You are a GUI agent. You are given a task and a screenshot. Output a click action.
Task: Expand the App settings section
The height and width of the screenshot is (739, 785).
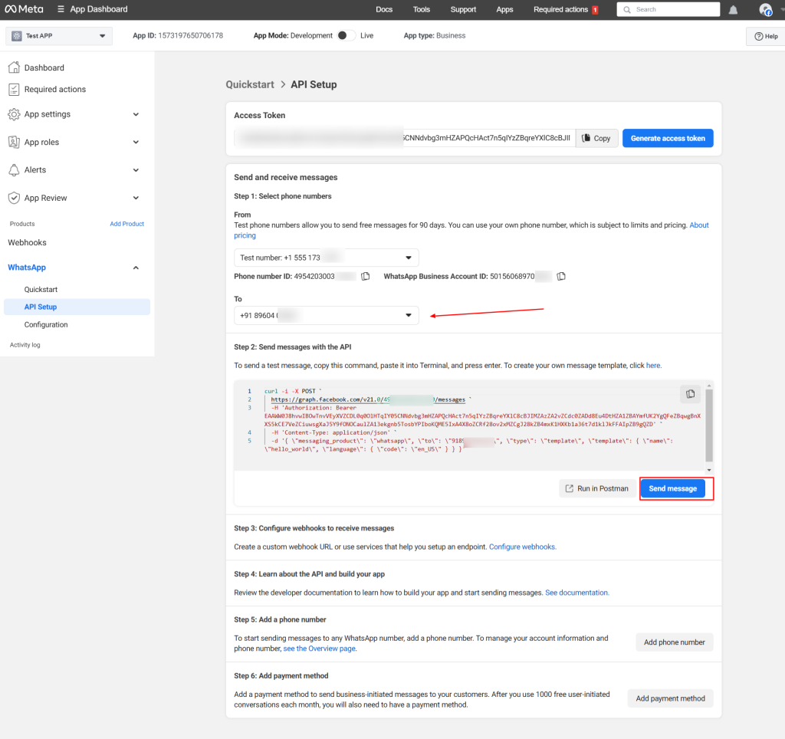point(136,114)
